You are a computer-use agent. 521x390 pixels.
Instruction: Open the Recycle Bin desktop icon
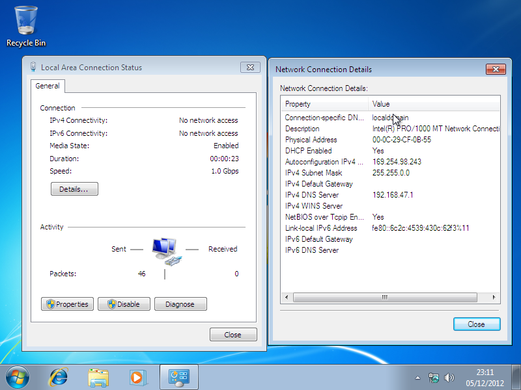(x=26, y=26)
